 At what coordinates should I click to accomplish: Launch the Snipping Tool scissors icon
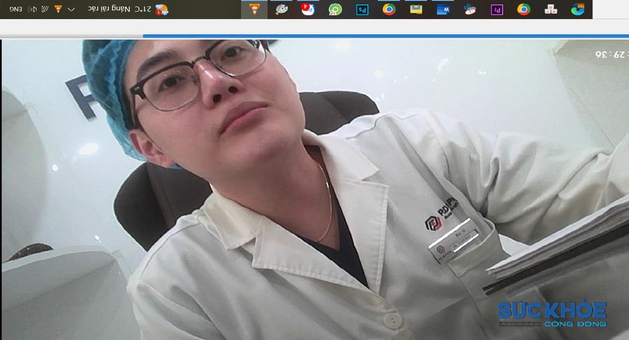pyautogui.click(x=470, y=9)
